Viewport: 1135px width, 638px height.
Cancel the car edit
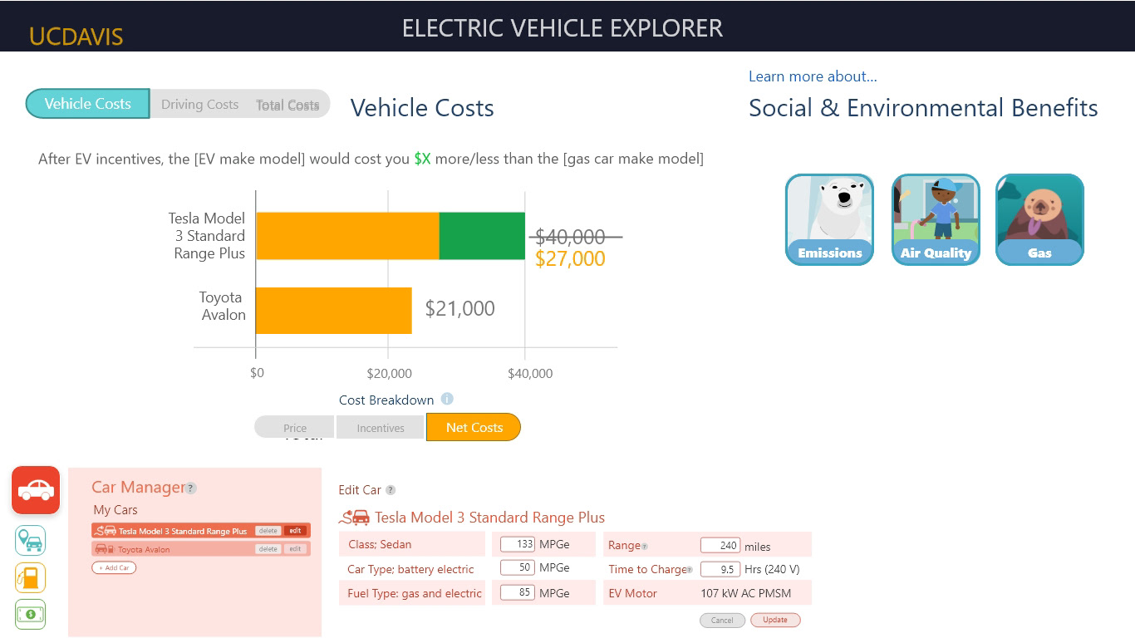[722, 620]
